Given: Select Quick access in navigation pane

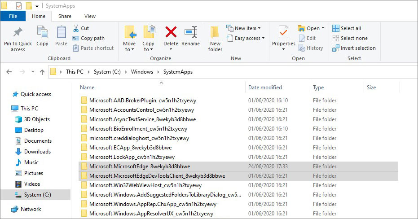Looking at the screenshot, I should [32, 94].
